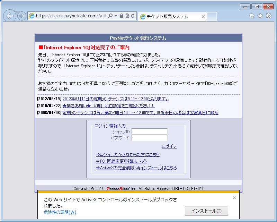Go back using the browser back arrow
Viewport: 277px width, 222px height.
point(10,16)
